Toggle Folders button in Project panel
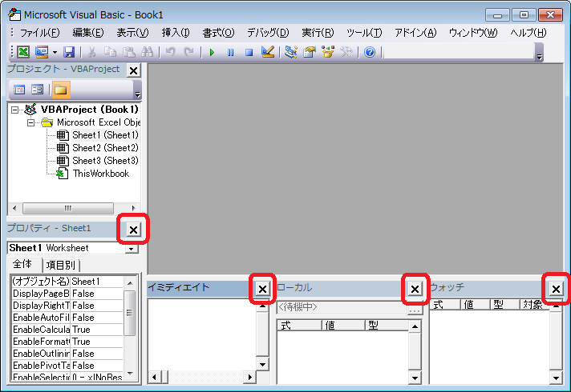Image resolution: width=571 pixels, height=392 pixels. (61, 90)
